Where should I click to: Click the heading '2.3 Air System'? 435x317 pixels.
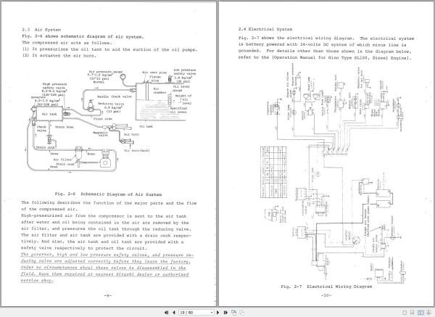[41, 30]
